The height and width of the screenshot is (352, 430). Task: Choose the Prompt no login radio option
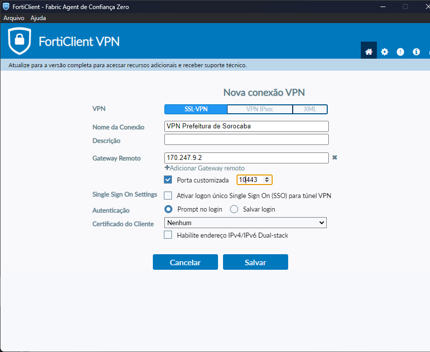click(x=168, y=209)
